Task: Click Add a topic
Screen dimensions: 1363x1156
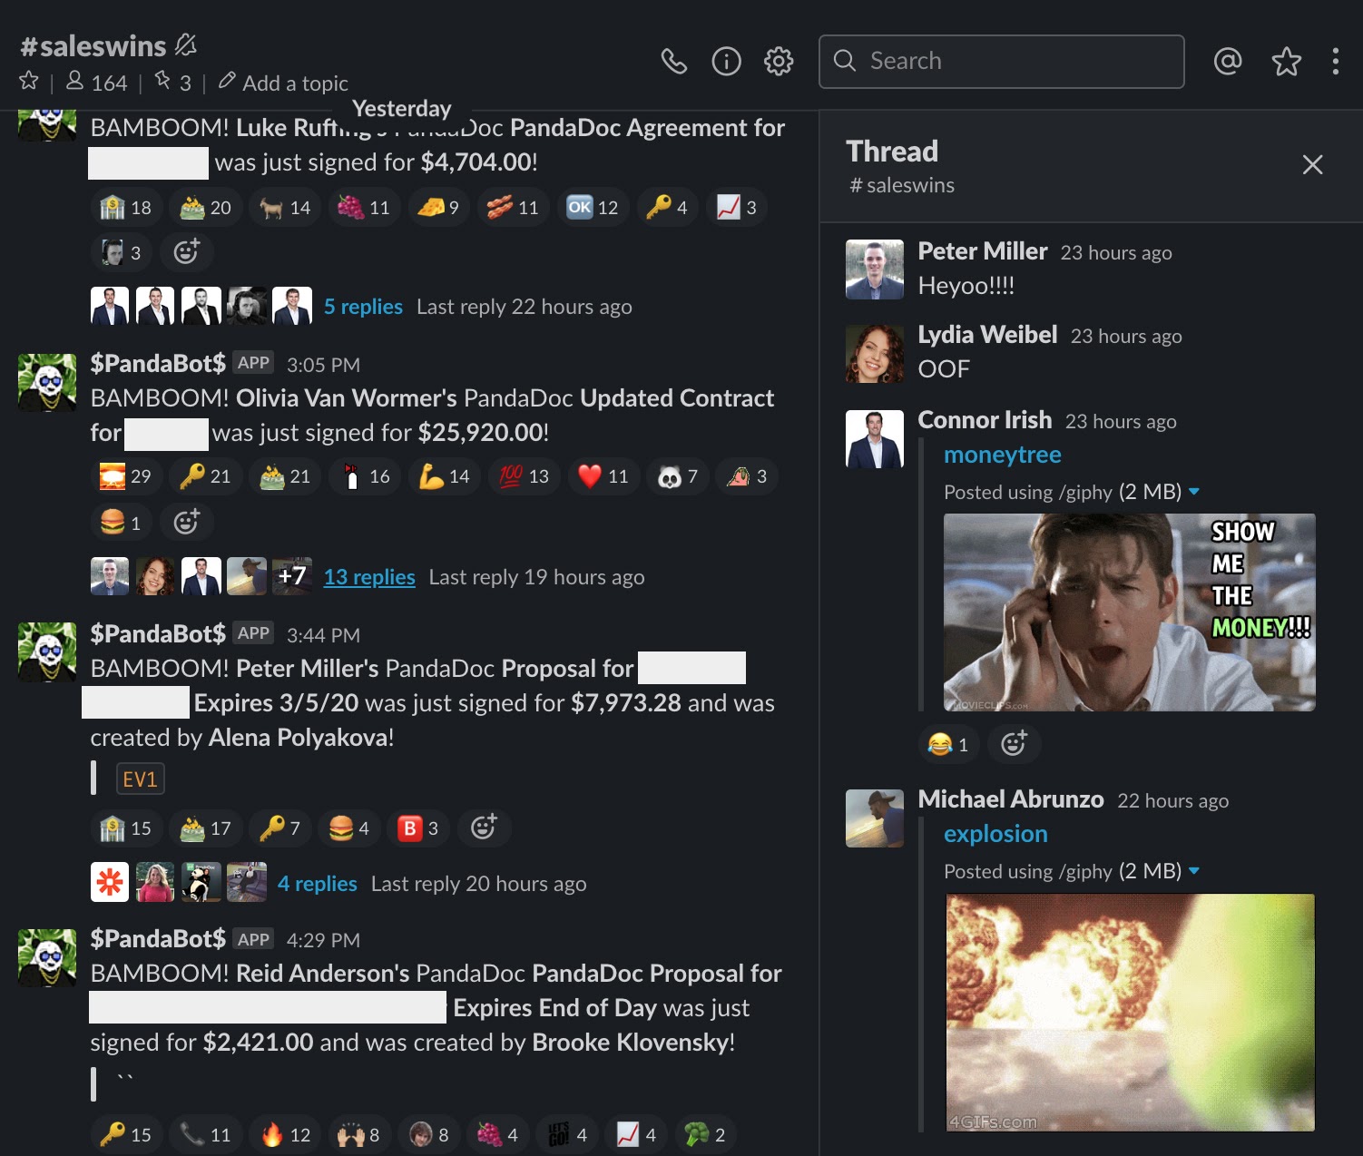Action: pos(283,83)
